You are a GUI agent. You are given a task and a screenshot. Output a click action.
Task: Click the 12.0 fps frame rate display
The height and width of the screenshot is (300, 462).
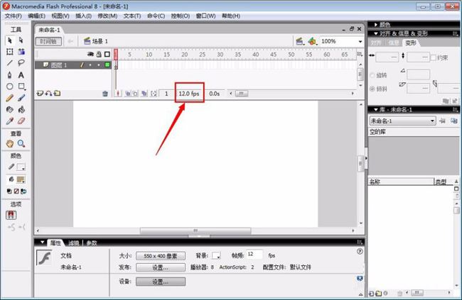click(189, 94)
